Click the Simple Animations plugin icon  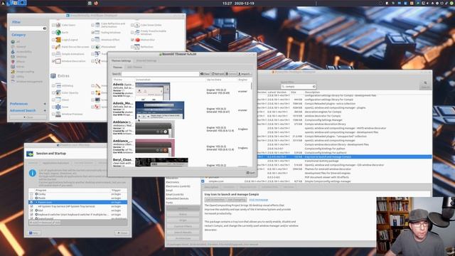58,54
